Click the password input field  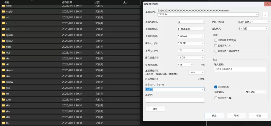click(x=240, y=69)
